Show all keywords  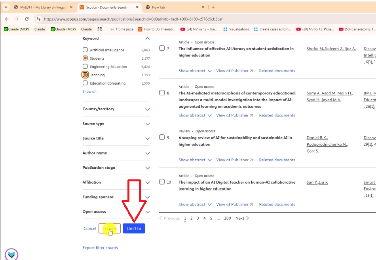[x=89, y=91]
